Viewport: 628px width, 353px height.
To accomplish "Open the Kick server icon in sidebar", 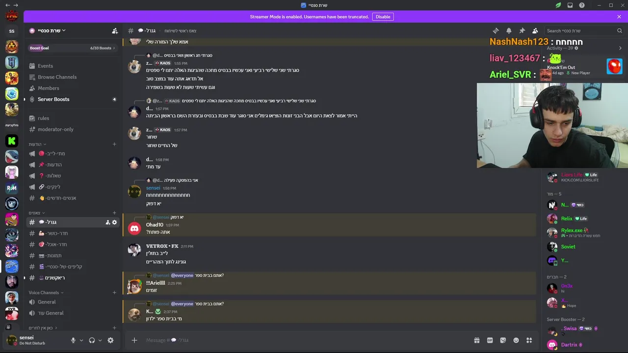I will [12, 141].
